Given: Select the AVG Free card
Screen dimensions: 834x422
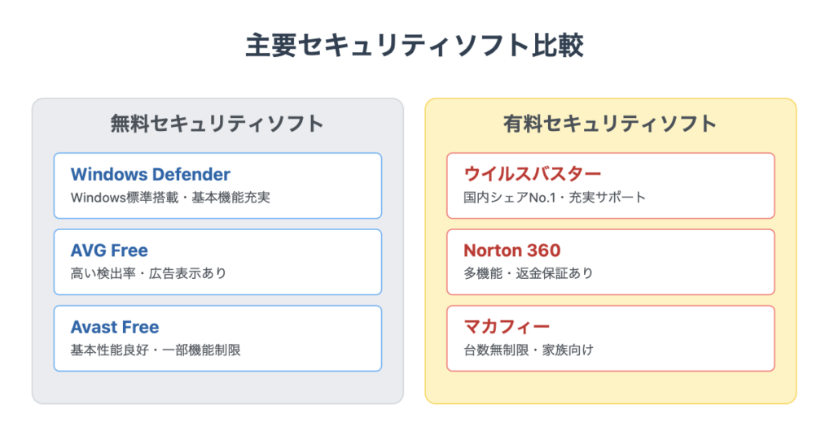Looking at the screenshot, I should point(217,262).
